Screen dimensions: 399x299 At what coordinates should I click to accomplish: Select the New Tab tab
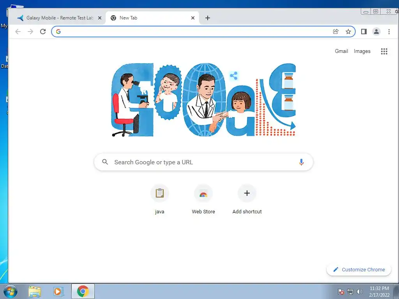click(x=152, y=18)
